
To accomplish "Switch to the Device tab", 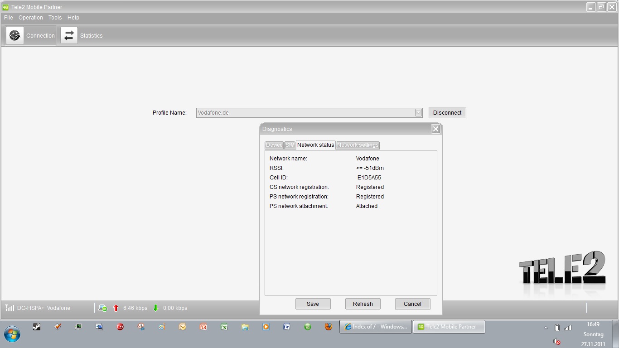I will tap(274, 145).
